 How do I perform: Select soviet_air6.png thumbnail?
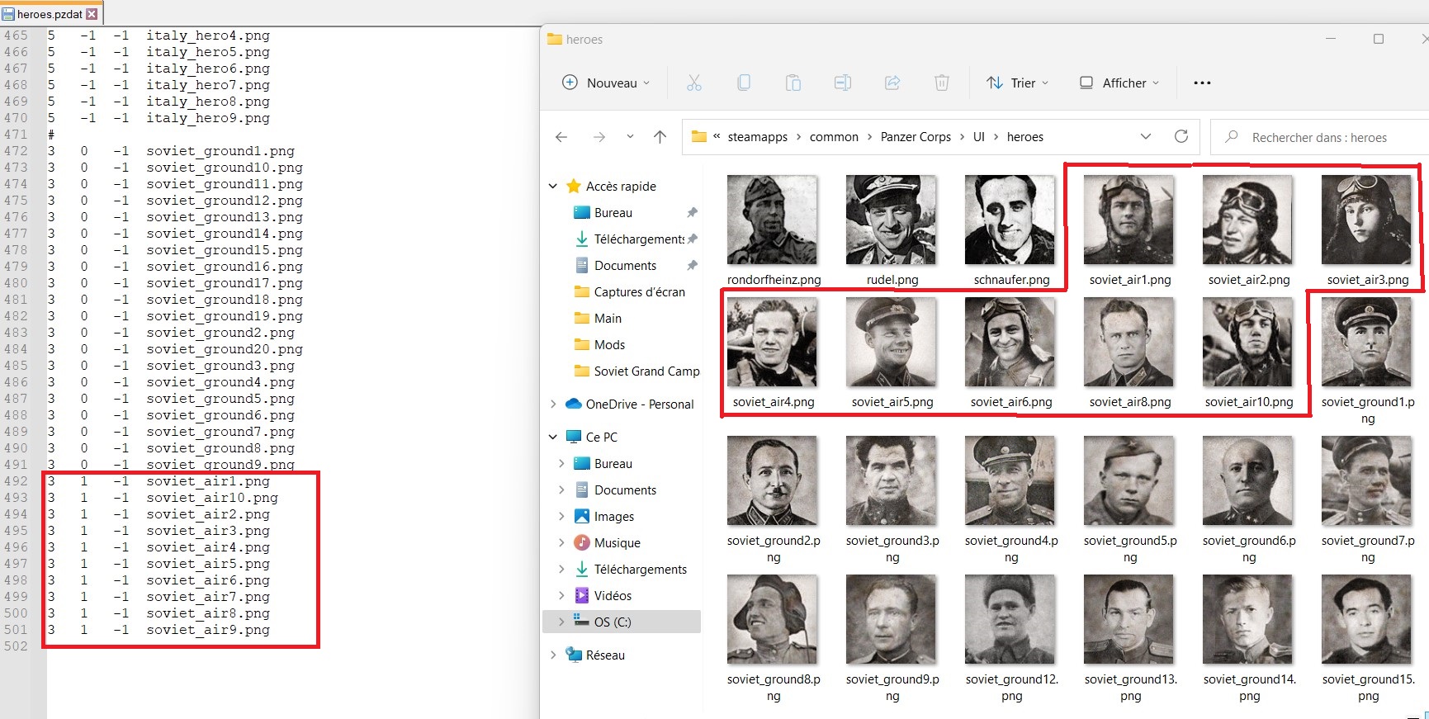click(1010, 342)
